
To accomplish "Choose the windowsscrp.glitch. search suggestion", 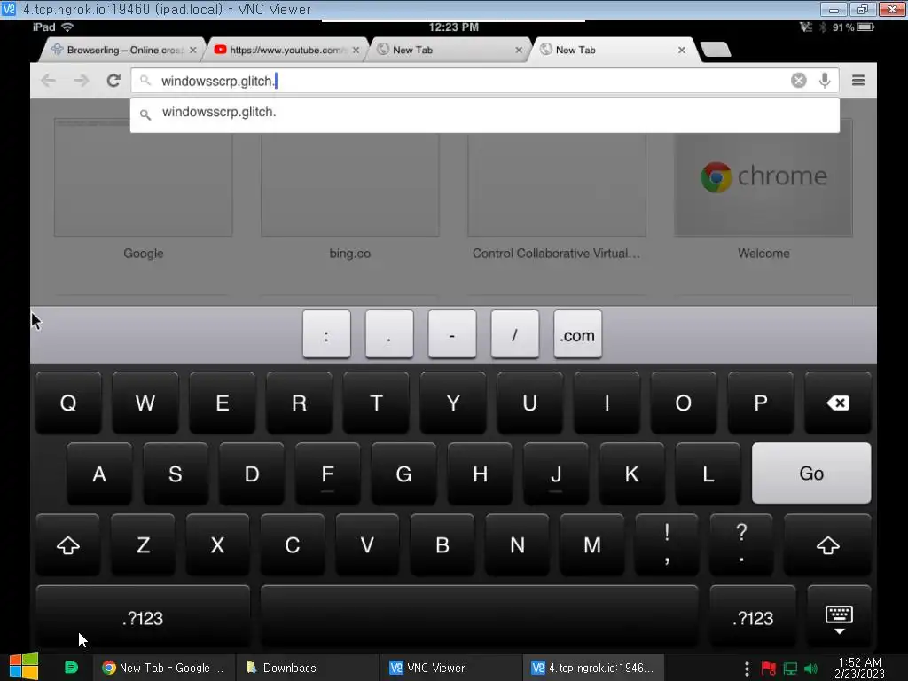I will (x=485, y=113).
